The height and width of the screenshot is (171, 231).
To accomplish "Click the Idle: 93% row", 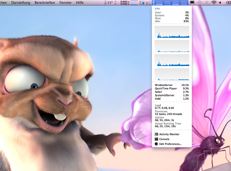I will tap(172, 21).
